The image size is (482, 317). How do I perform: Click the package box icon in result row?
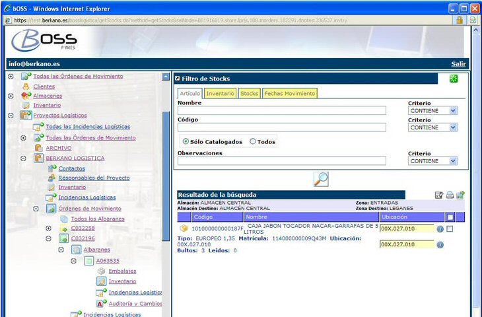point(184,229)
